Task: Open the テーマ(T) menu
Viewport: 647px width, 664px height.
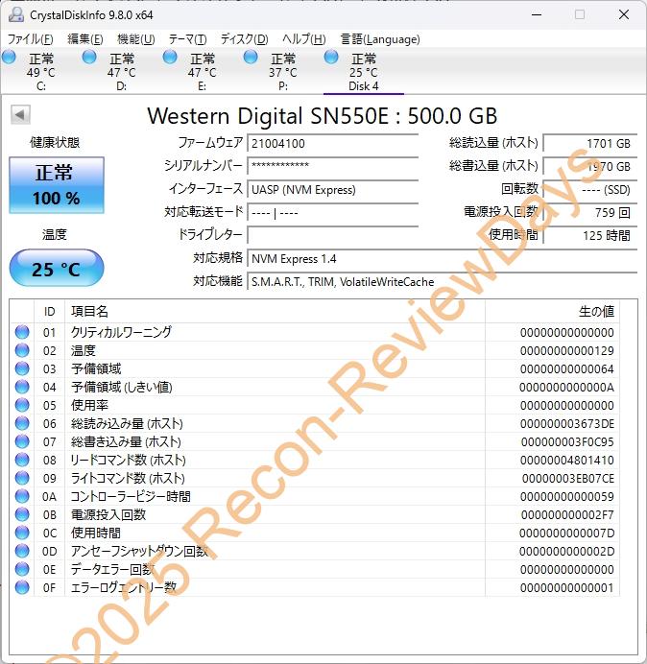Action: tap(187, 39)
